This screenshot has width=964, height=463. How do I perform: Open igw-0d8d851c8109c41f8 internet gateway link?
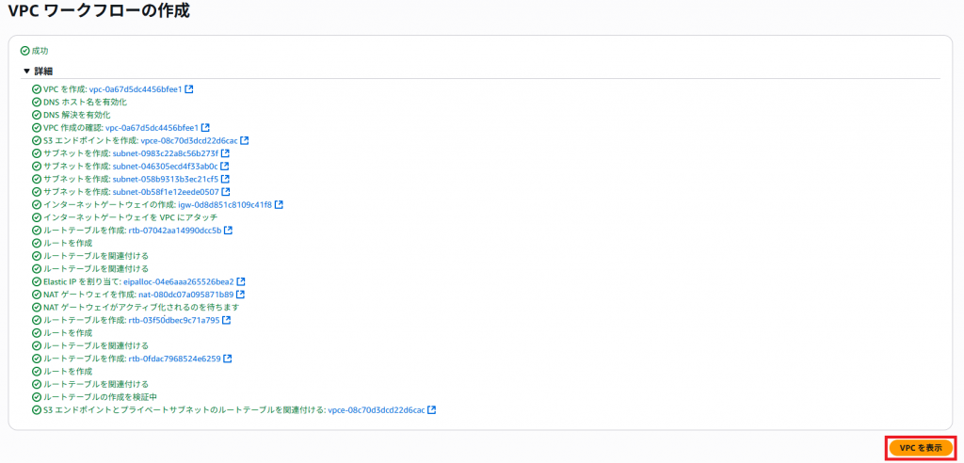[x=224, y=204]
